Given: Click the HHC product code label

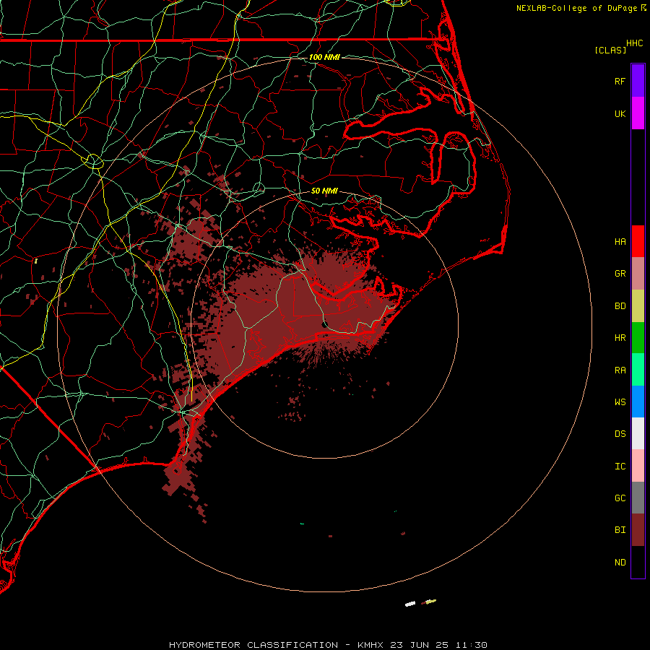Looking at the screenshot, I should (634, 43).
